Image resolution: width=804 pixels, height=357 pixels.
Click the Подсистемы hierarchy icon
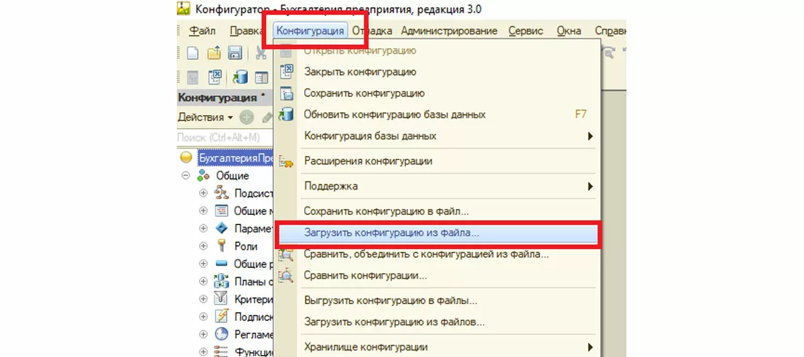(x=222, y=193)
